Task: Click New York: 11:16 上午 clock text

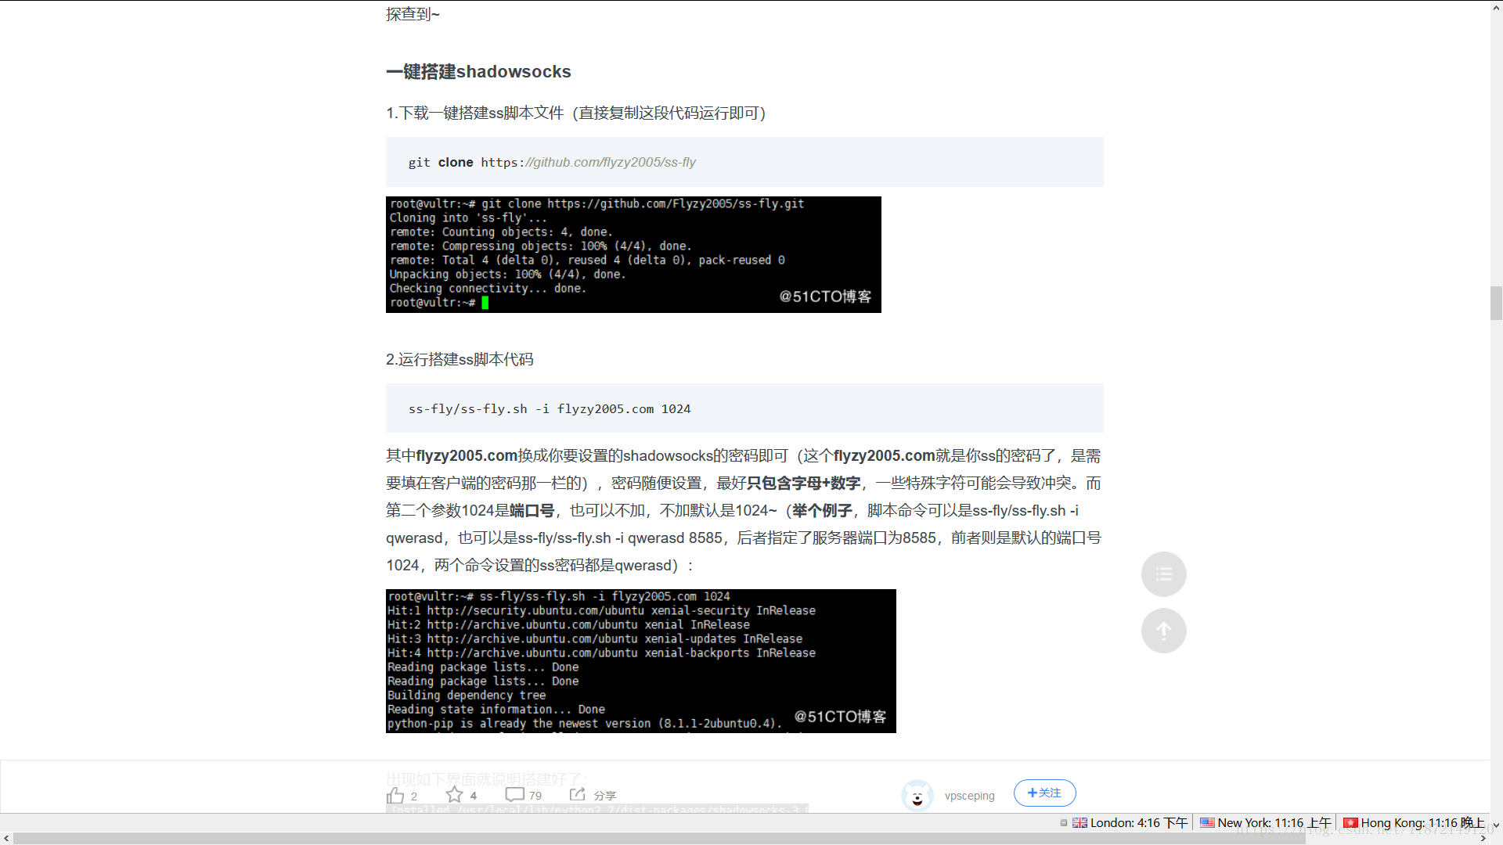Action: pyautogui.click(x=1274, y=823)
